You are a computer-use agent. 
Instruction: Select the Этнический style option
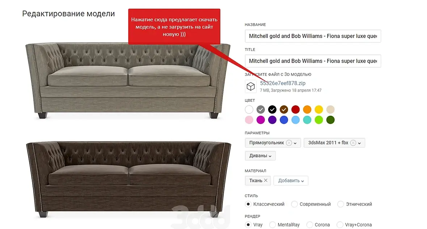click(x=341, y=204)
